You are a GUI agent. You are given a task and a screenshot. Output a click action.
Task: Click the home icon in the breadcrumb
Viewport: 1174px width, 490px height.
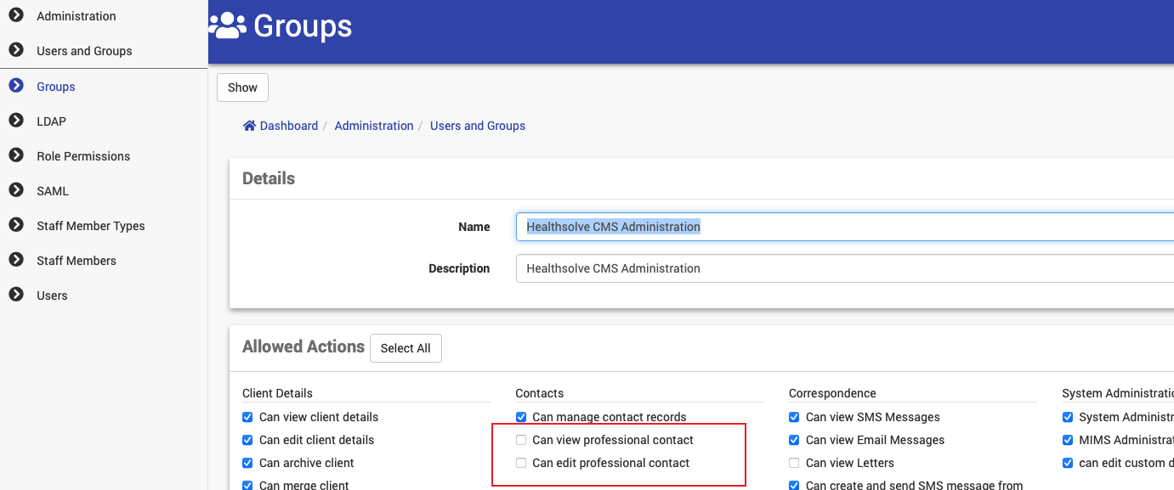click(249, 126)
